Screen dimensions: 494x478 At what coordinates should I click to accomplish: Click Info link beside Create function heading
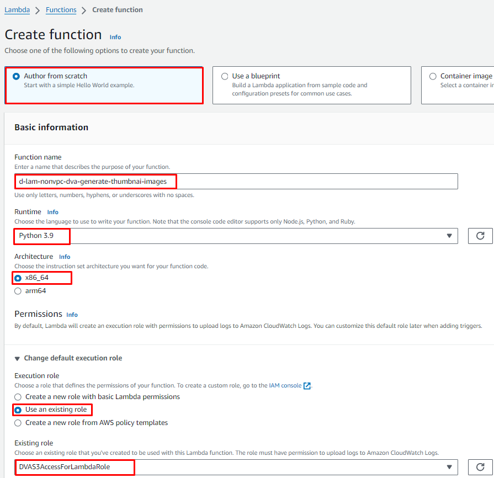(x=115, y=37)
